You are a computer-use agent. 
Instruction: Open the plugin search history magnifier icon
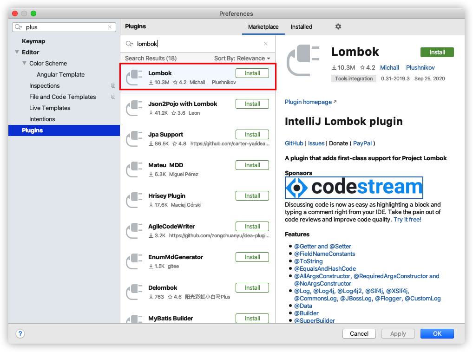tap(130, 44)
